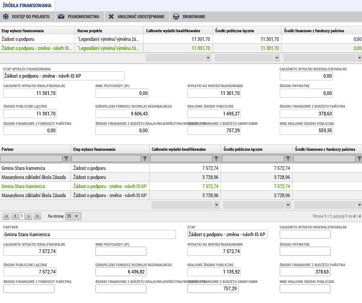The height and width of the screenshot is (303, 362).
Task: Sort by top Środki publiczne łącznie header
Action: pos(247,31)
